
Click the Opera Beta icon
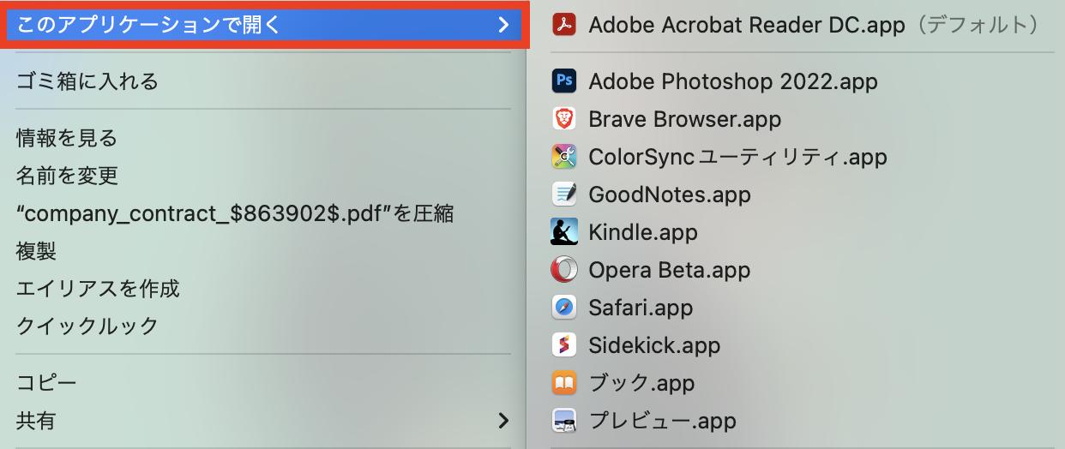563,270
